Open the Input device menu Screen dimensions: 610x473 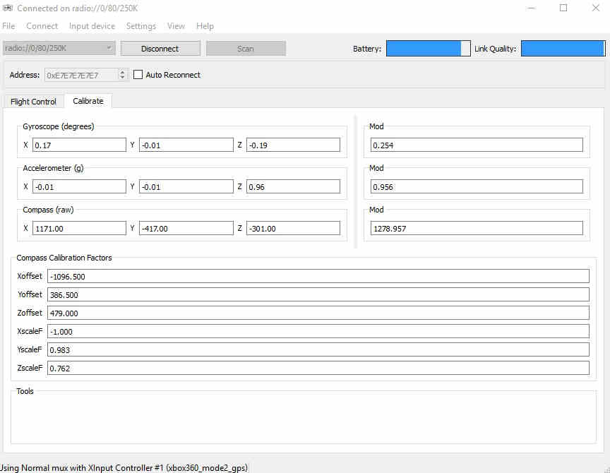click(92, 26)
